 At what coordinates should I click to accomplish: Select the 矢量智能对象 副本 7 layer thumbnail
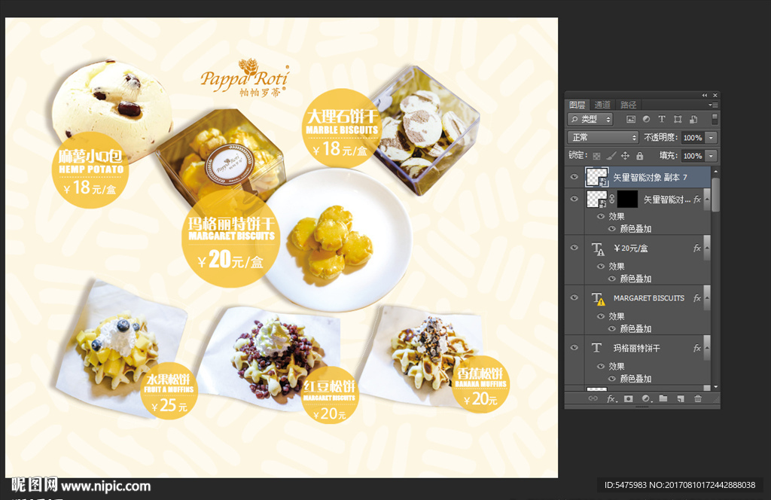click(597, 177)
